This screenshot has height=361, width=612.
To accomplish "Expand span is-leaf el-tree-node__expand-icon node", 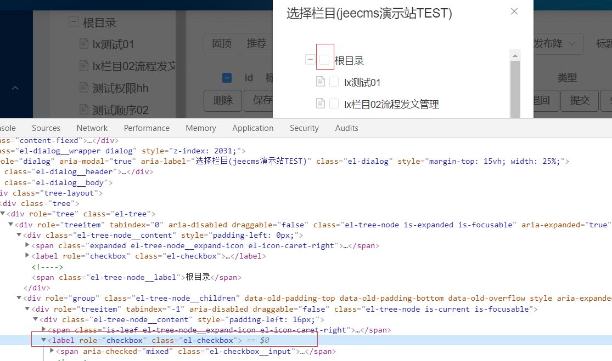I will click(44, 329).
